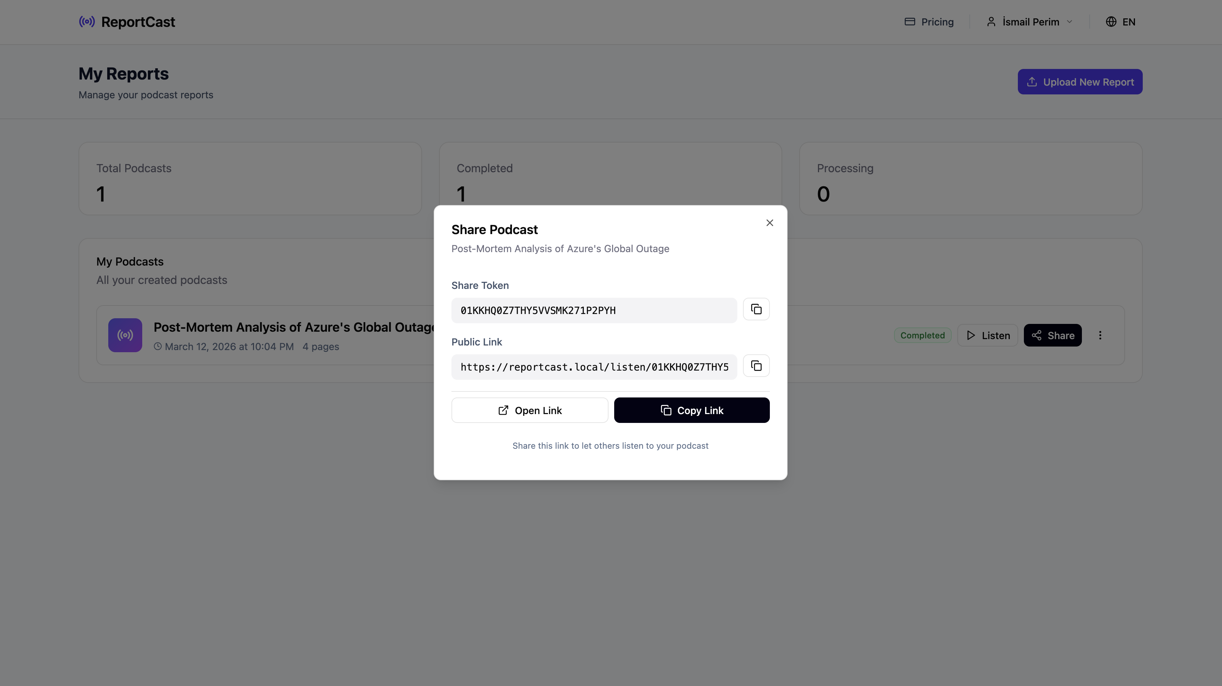1222x686 pixels.
Task: Click the ReportCast brand name
Action: [138, 22]
